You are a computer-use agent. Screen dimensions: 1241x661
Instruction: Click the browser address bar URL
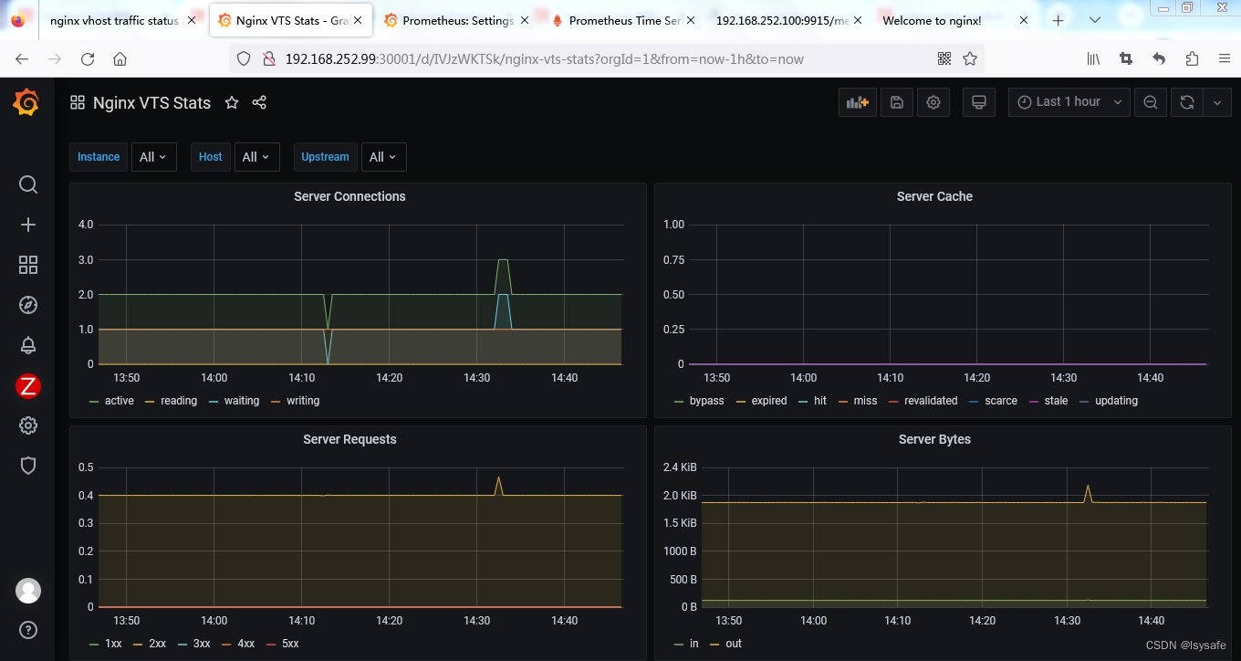point(544,58)
